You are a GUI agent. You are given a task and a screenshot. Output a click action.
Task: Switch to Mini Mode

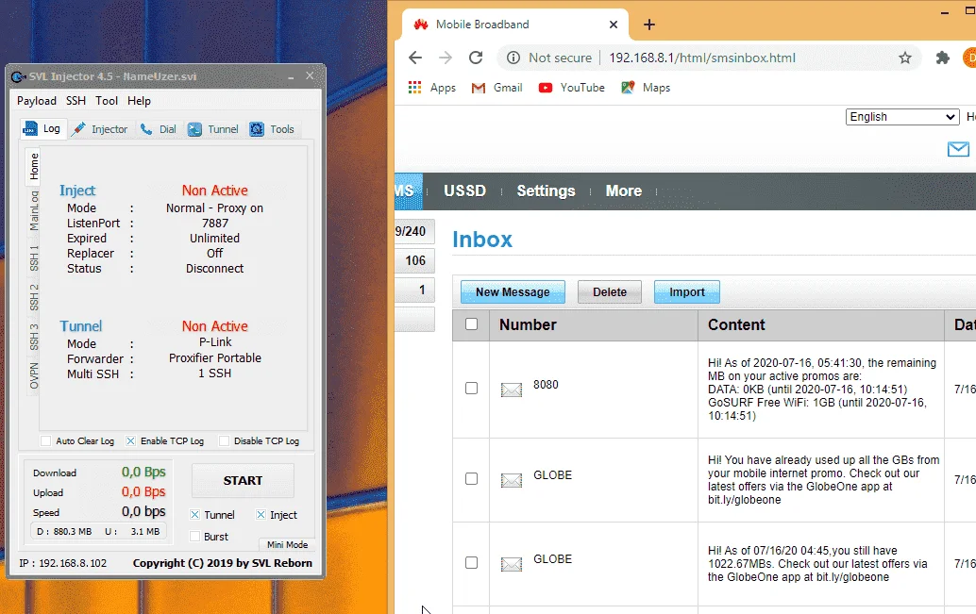(x=287, y=544)
